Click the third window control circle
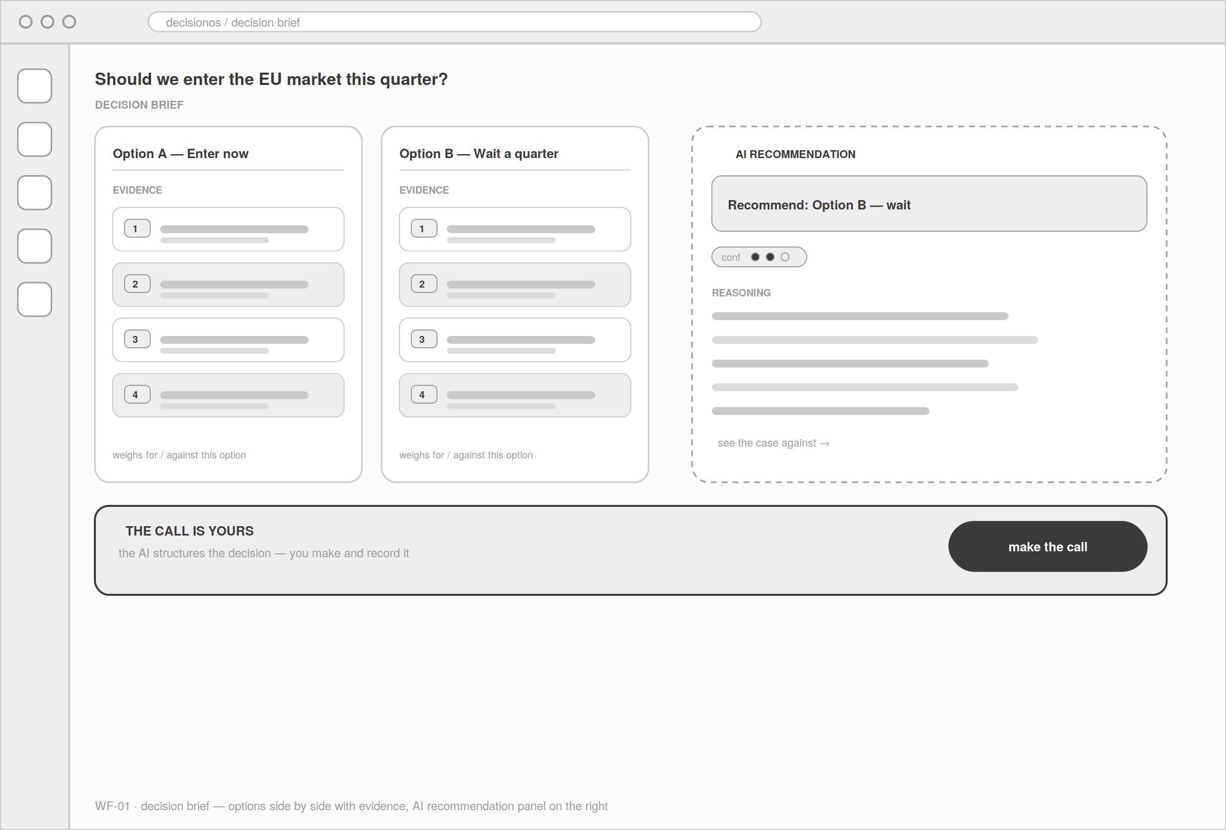Image resolution: width=1226 pixels, height=830 pixels. click(69, 22)
